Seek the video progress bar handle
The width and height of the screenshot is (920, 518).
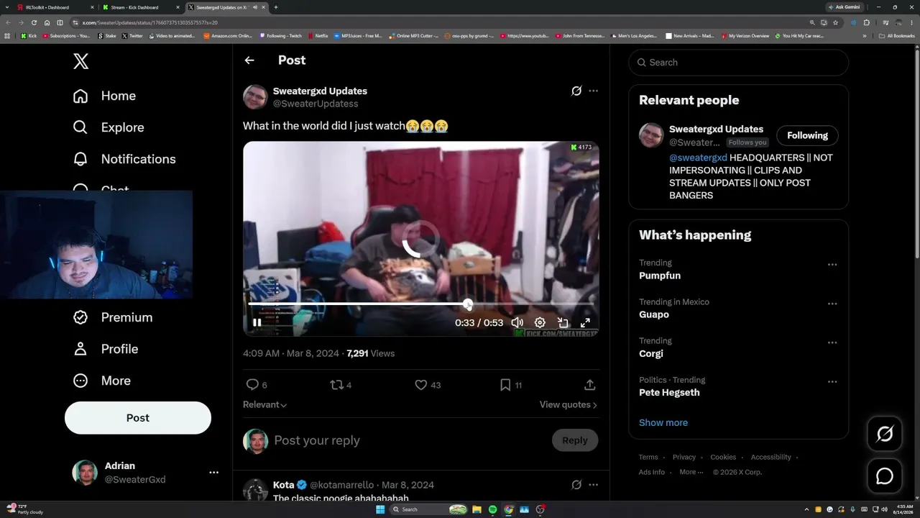coord(468,304)
